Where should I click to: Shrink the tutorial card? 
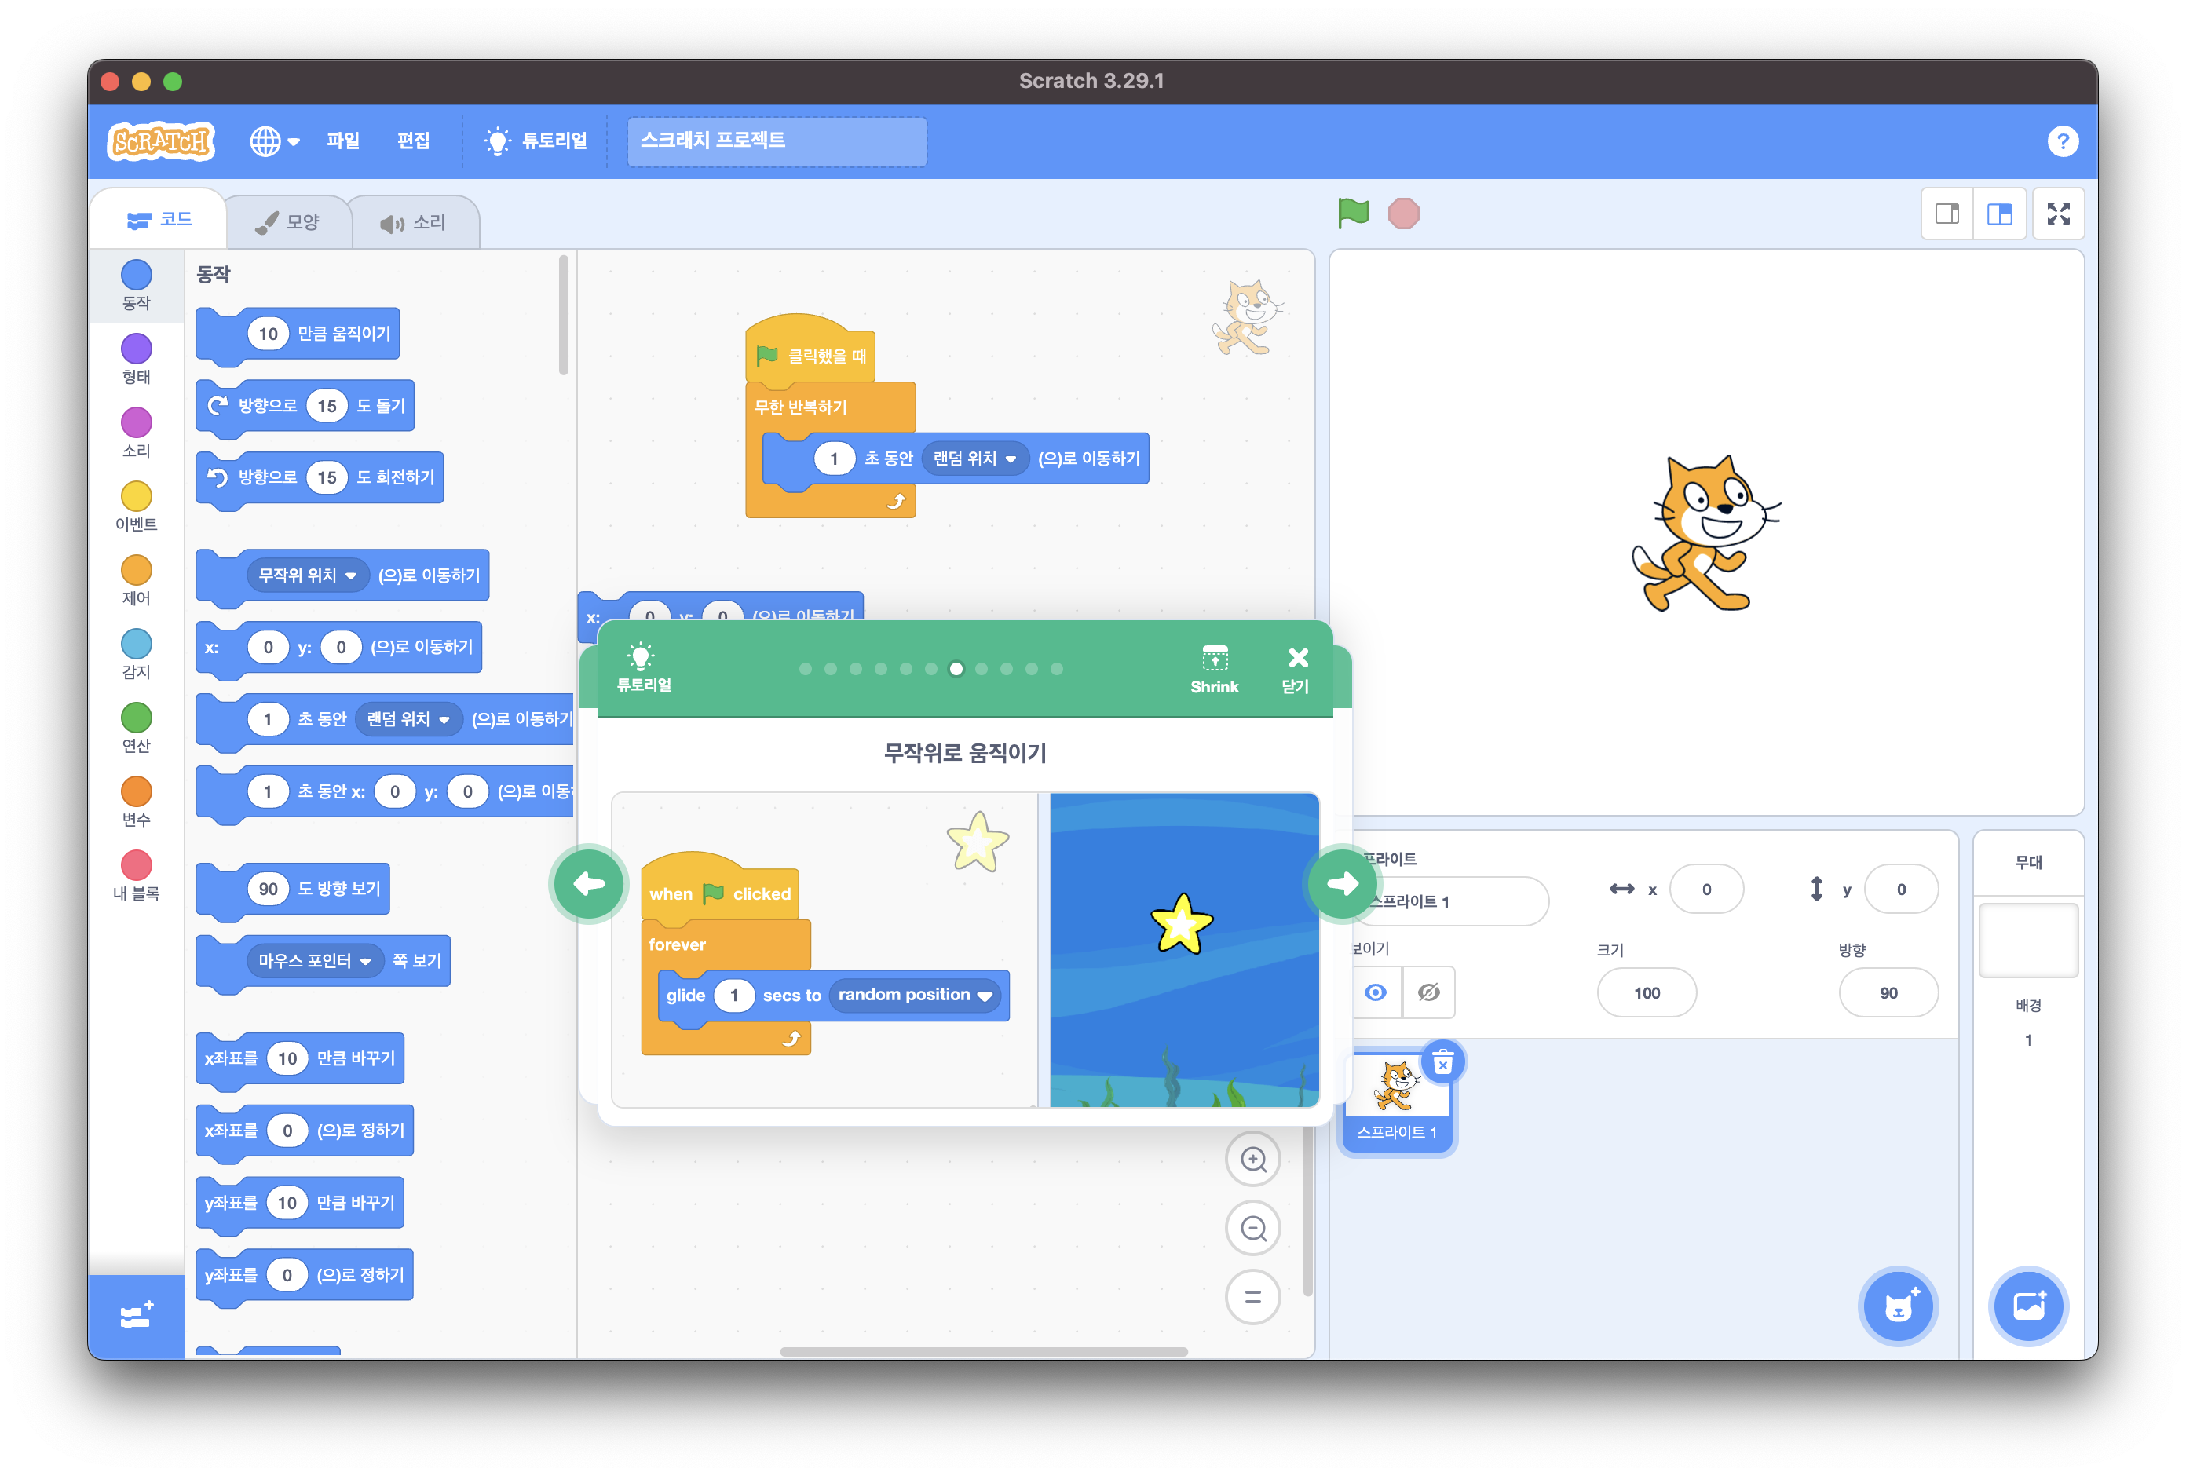[x=1215, y=669]
